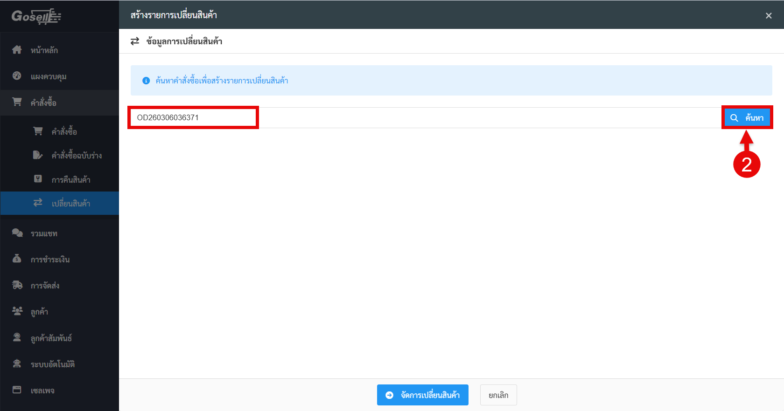The height and width of the screenshot is (411, 784).
Task: Click the จัดการเปลี่ยนสินค้า button
Action: pyautogui.click(x=422, y=395)
